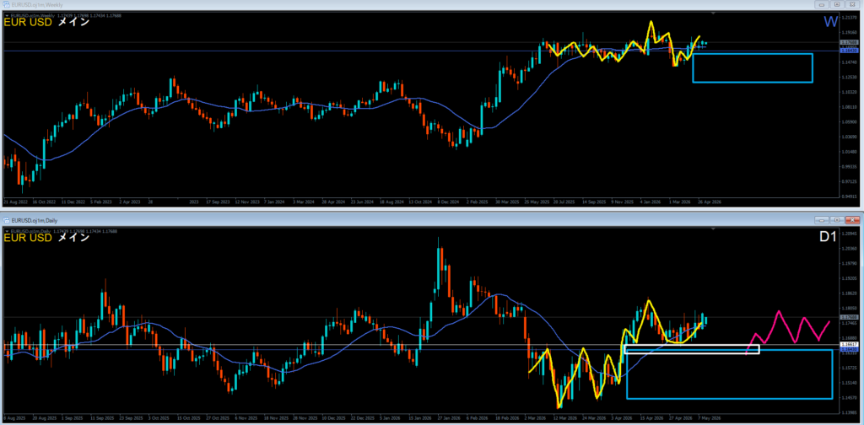Image resolution: width=864 pixels, height=425 pixels.
Task: Maximize the Weekly chart window
Action: tap(837, 4)
